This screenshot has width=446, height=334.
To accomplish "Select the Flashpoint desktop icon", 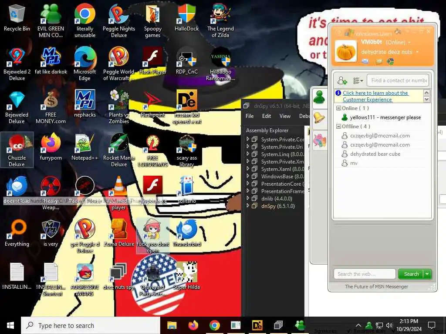I will coord(153,104).
